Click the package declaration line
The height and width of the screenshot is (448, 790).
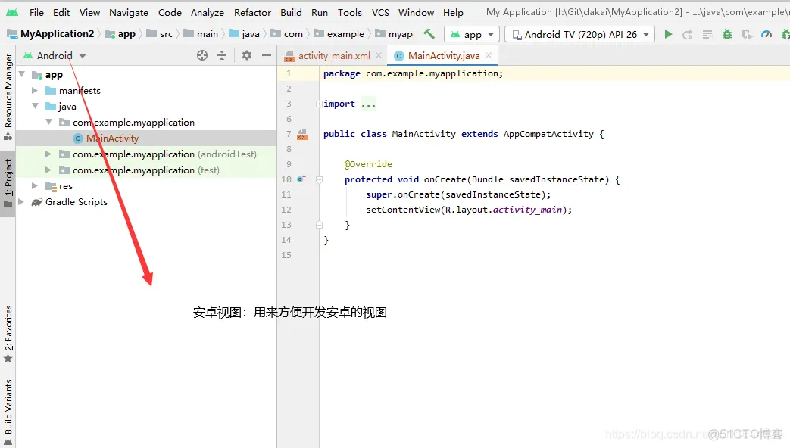coord(413,73)
